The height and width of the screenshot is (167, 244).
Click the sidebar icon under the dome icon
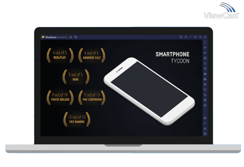pyautogui.click(x=205, y=79)
